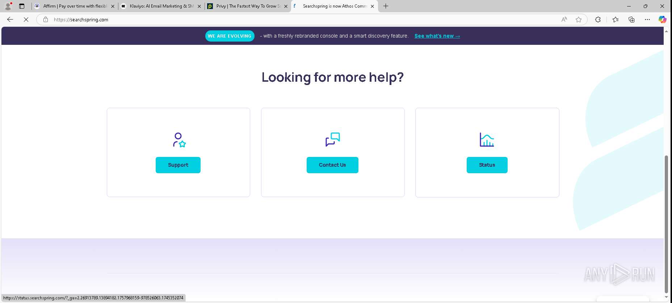Click the scrollbar up arrow
Screen dimensions: 672x303
(x=666, y=31)
